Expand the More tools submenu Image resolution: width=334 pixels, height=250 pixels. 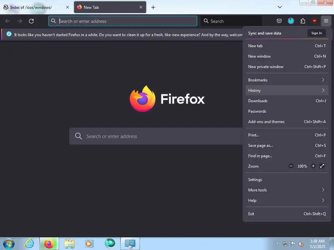287,190
